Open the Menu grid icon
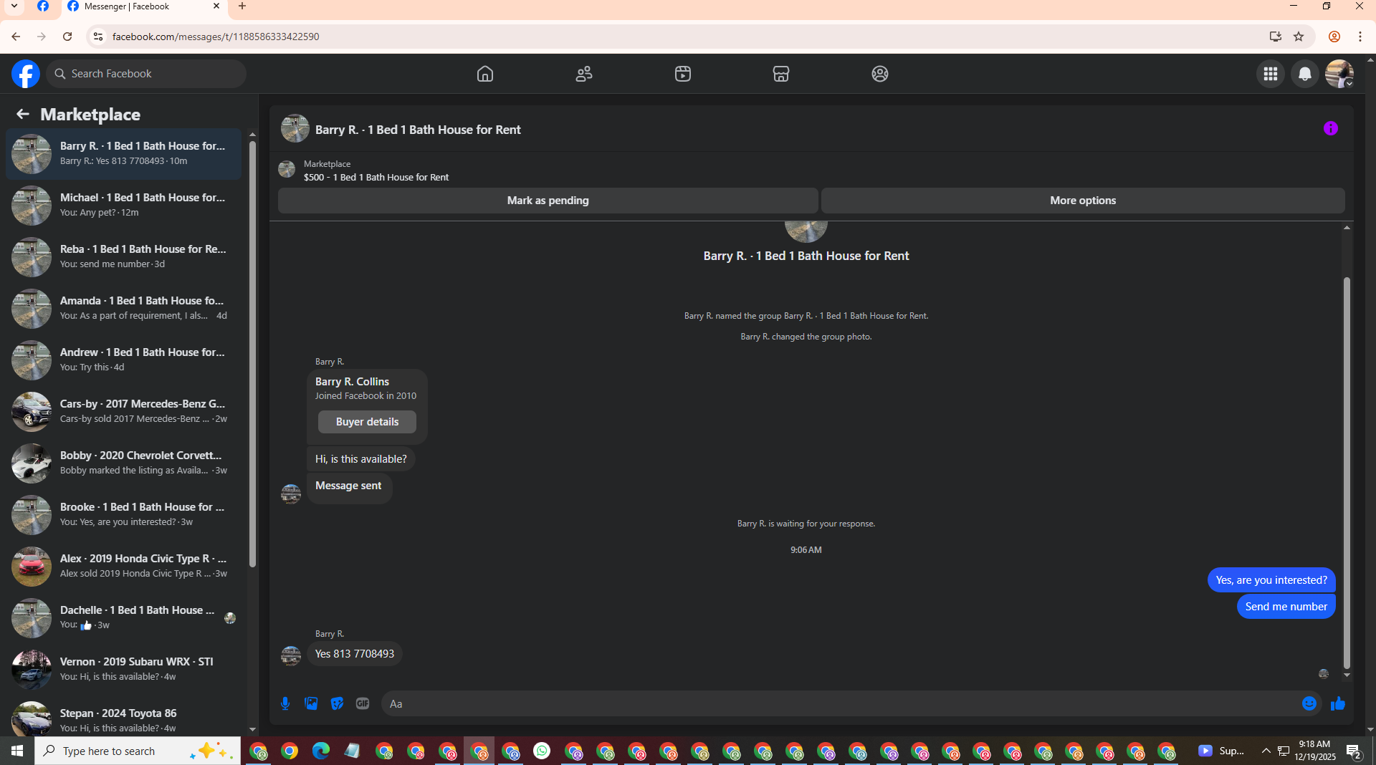 pos(1271,74)
